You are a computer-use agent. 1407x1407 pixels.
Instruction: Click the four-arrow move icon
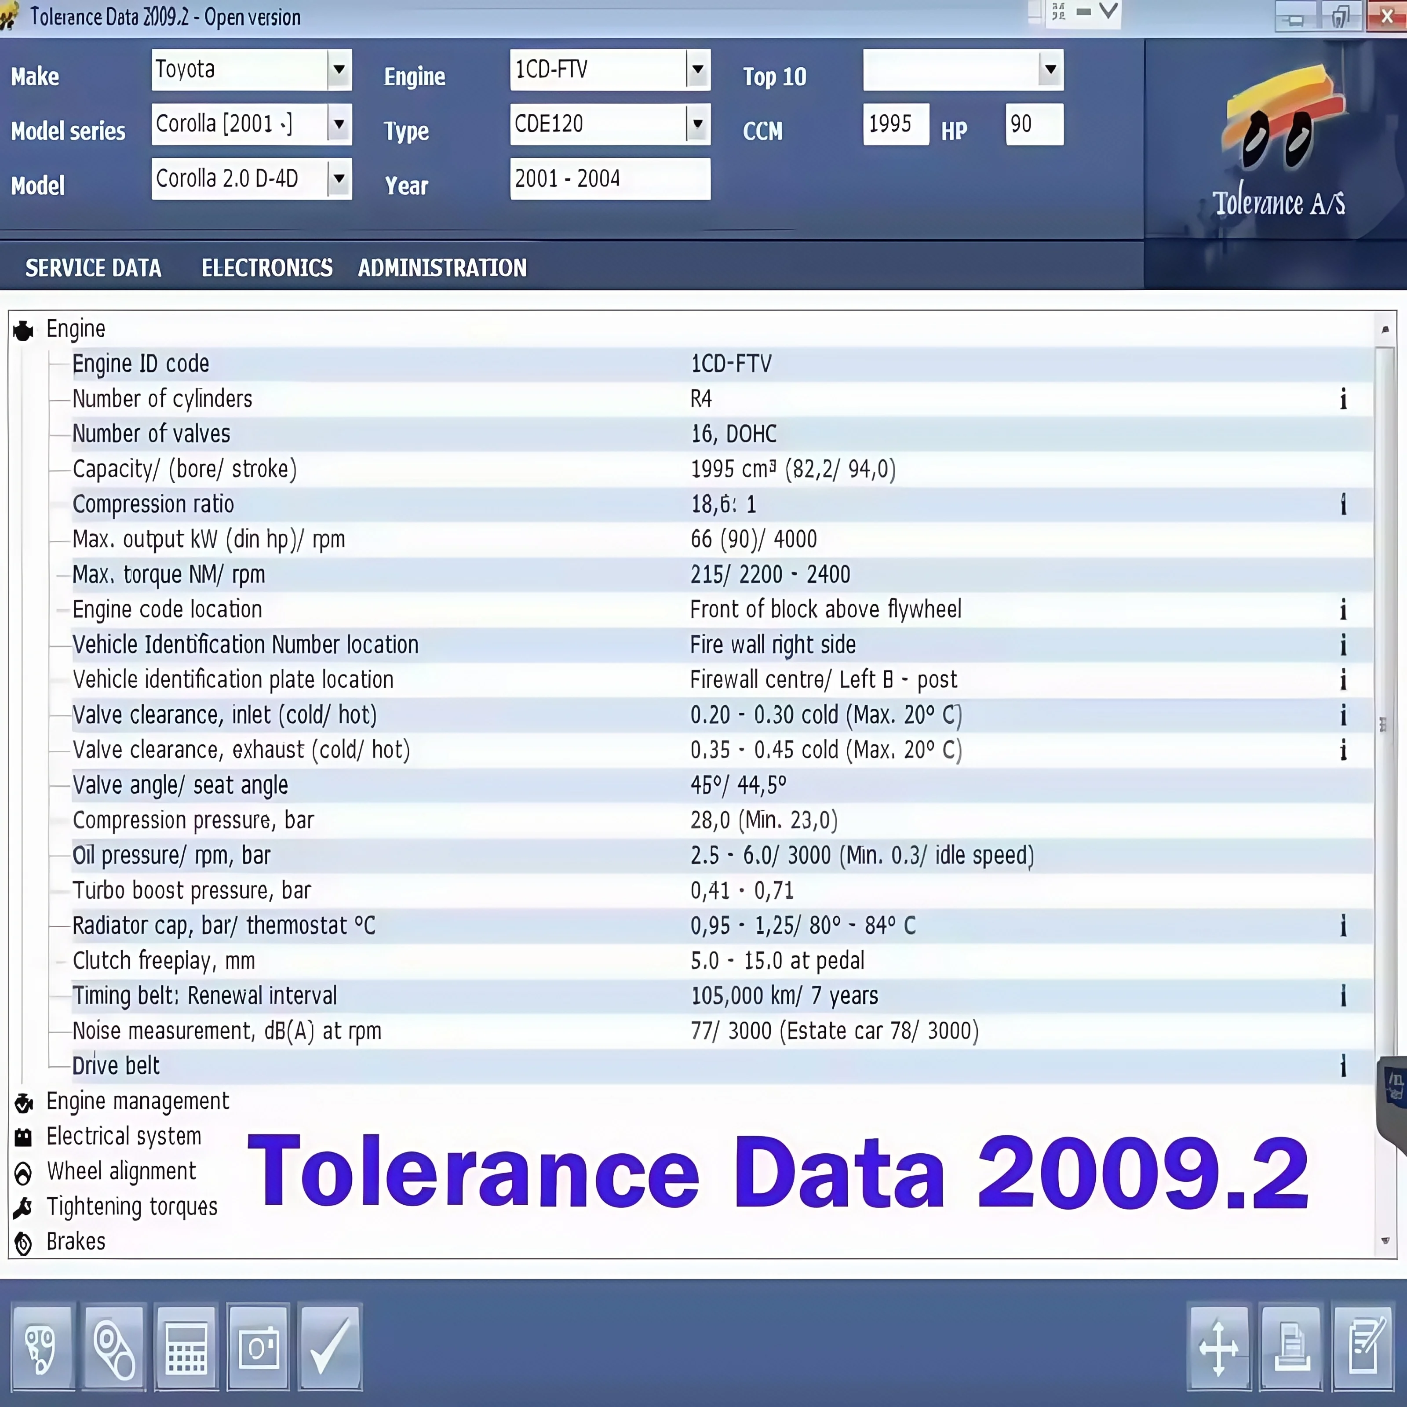[x=1219, y=1347]
